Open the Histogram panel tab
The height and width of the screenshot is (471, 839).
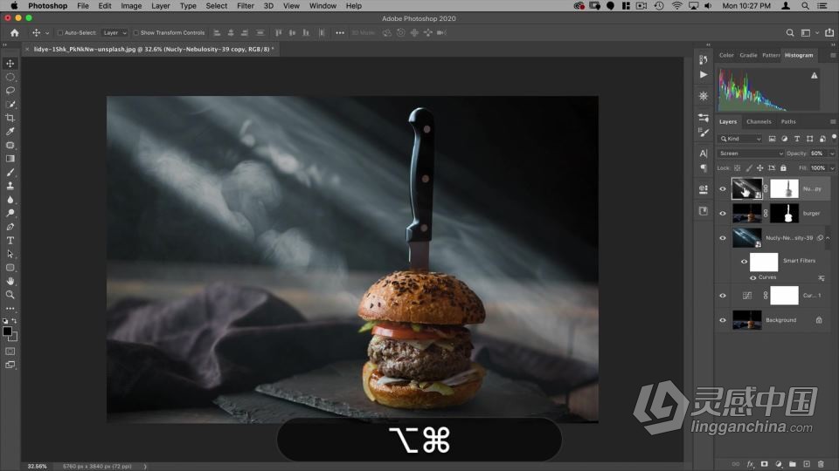click(x=798, y=55)
